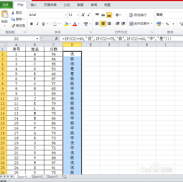Open the font size 11 dropdown
Screen dimensions: 183x182
pyautogui.click(x=78, y=15)
